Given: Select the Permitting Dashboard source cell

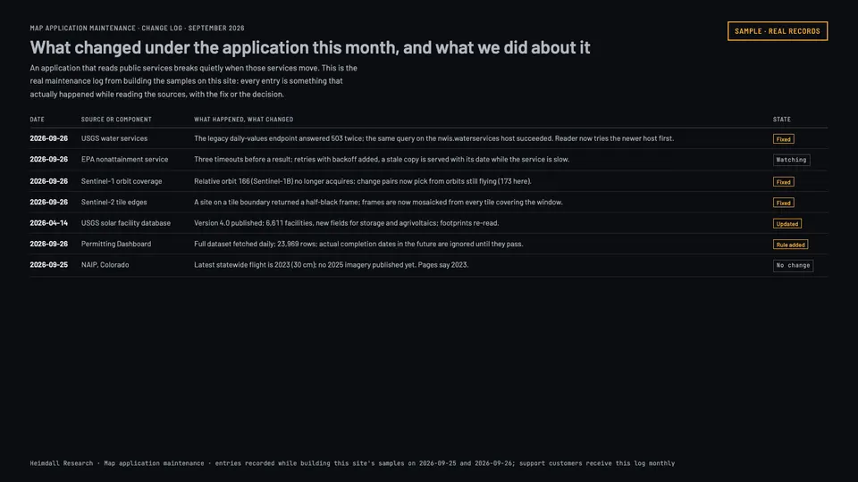Looking at the screenshot, I should pyautogui.click(x=116, y=244).
